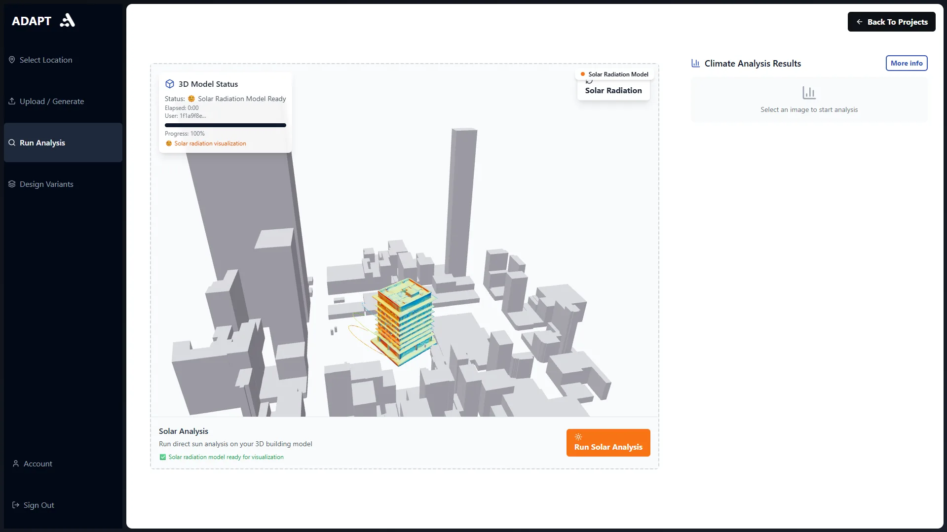This screenshot has width=947, height=532.
Task: Click the 'Elapsed: 0:00' text
Action: coord(182,108)
